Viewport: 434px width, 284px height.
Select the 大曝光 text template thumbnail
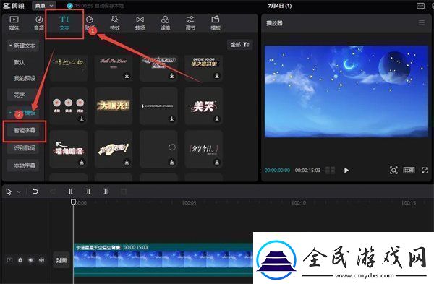click(x=114, y=106)
